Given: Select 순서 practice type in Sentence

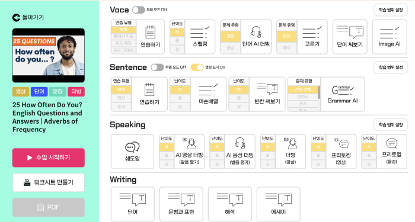Looking at the screenshot, I should 121,107.
